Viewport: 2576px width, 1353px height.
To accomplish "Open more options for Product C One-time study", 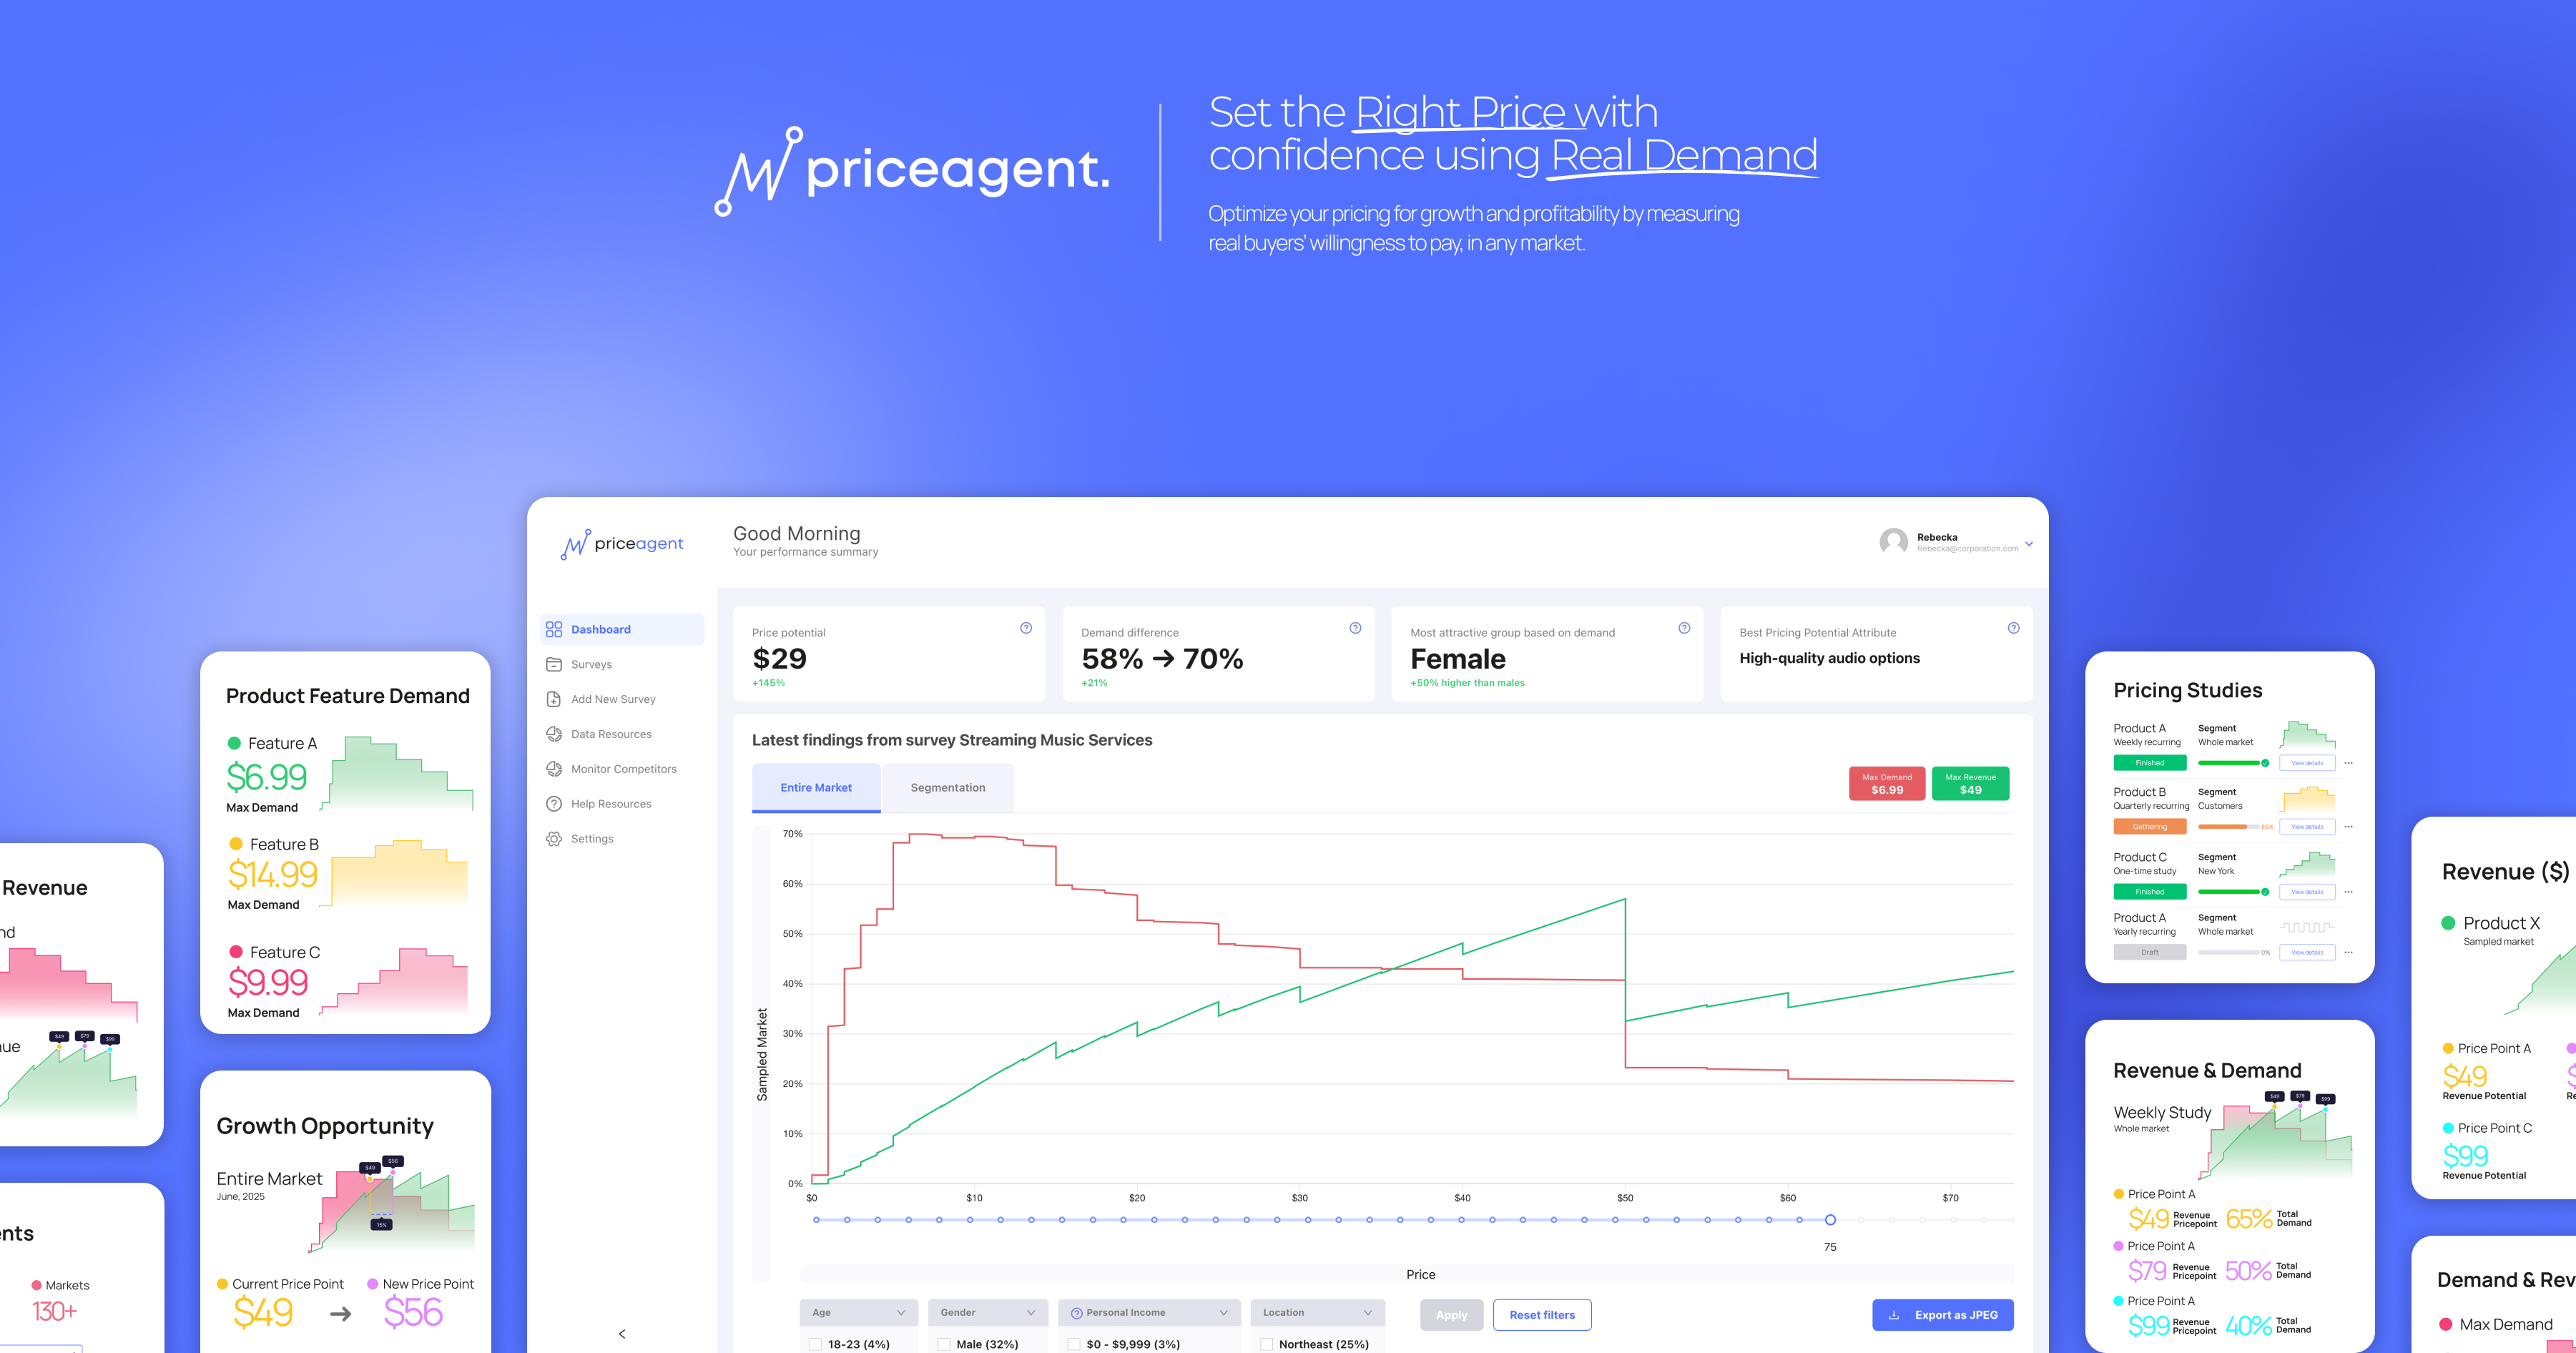I will (2348, 892).
